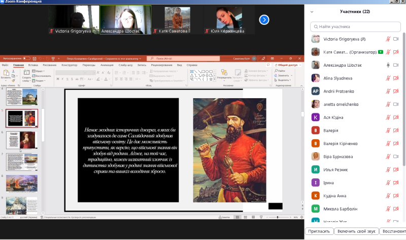
Task: Click the participants list scrollbar
Action: click(x=404, y=99)
